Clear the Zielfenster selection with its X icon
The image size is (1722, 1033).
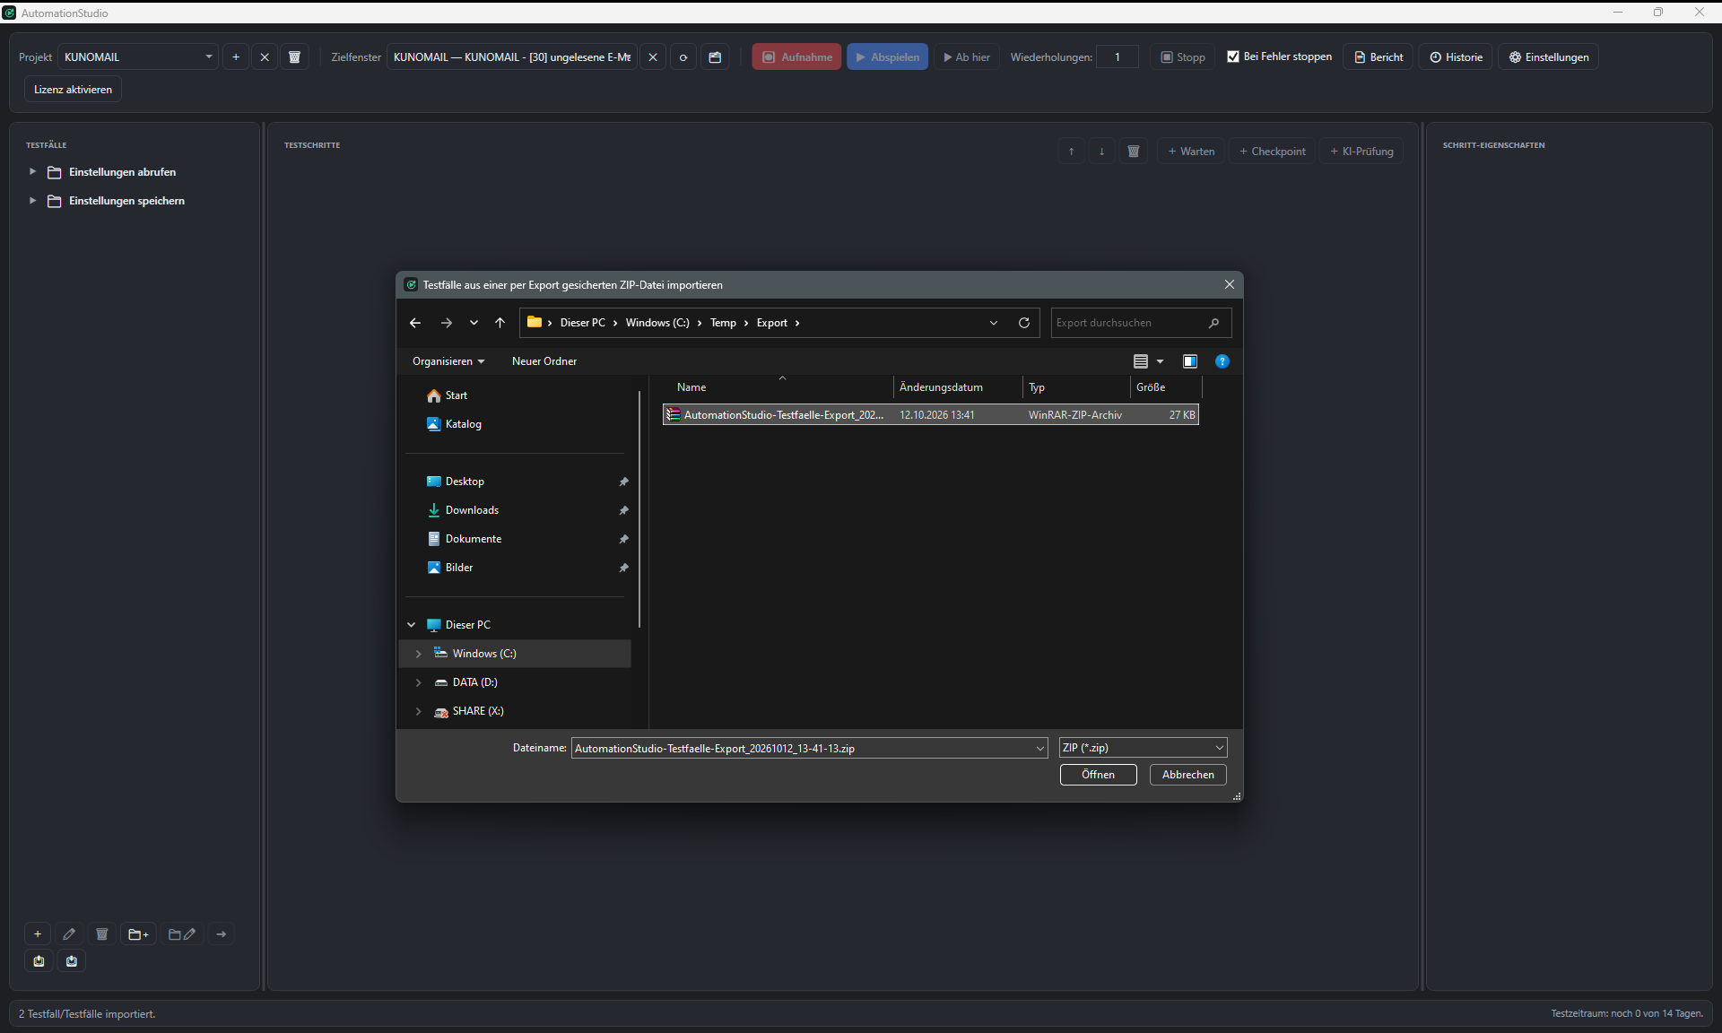coord(653,56)
